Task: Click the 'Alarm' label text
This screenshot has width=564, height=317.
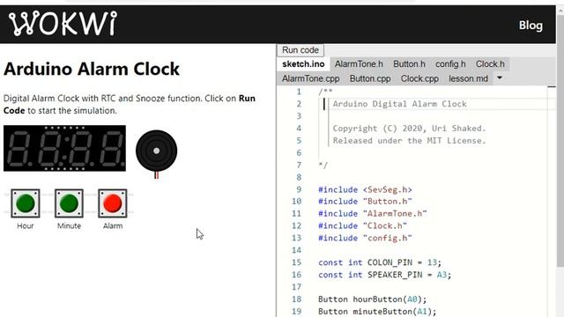Action: (113, 225)
